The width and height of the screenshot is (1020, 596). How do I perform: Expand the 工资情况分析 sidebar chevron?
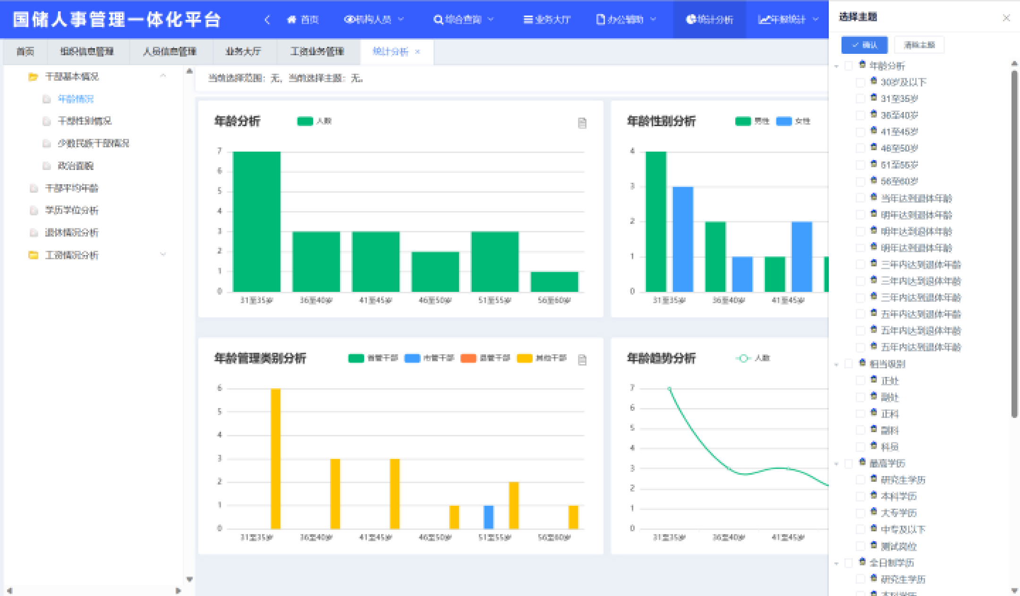(x=163, y=255)
